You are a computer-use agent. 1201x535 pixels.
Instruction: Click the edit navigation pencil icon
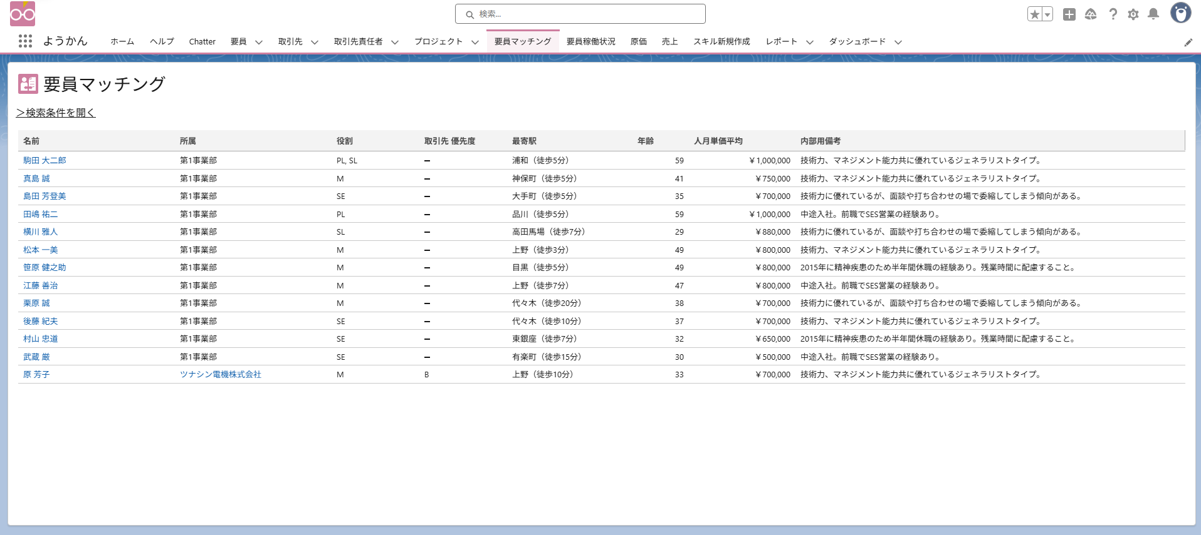pos(1188,43)
